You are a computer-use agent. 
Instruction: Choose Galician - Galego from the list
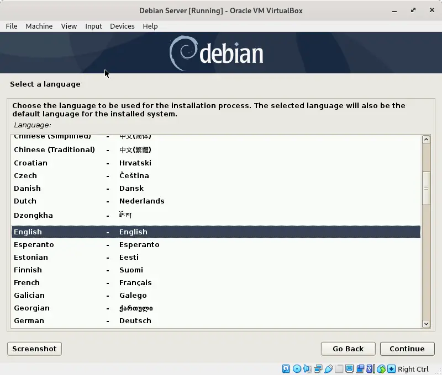216,295
